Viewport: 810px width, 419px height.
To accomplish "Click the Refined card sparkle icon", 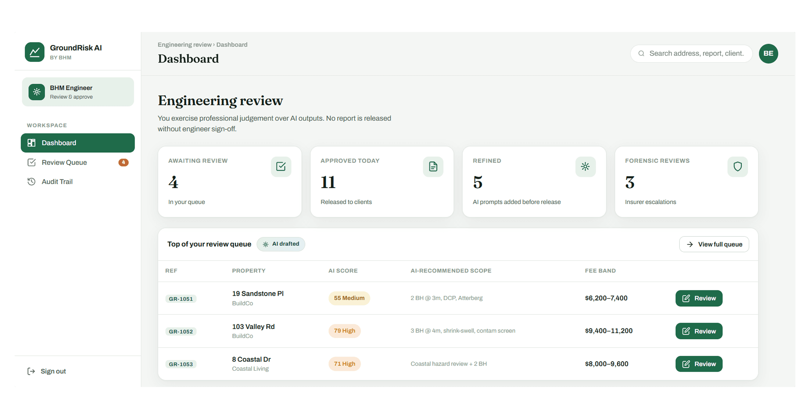I will point(585,167).
